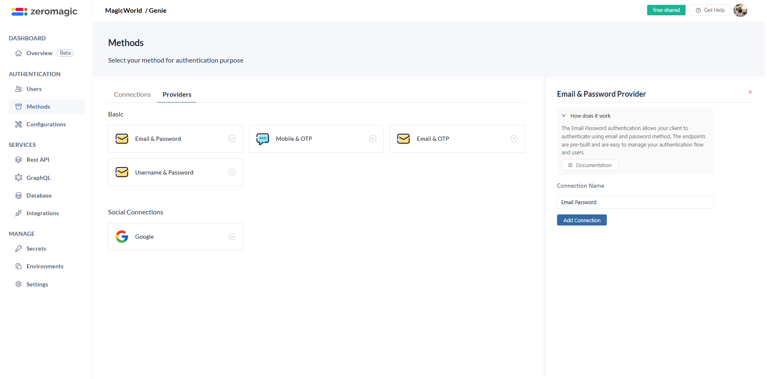Edit the Connection Name input field
The height and width of the screenshot is (379, 767).
coord(635,202)
